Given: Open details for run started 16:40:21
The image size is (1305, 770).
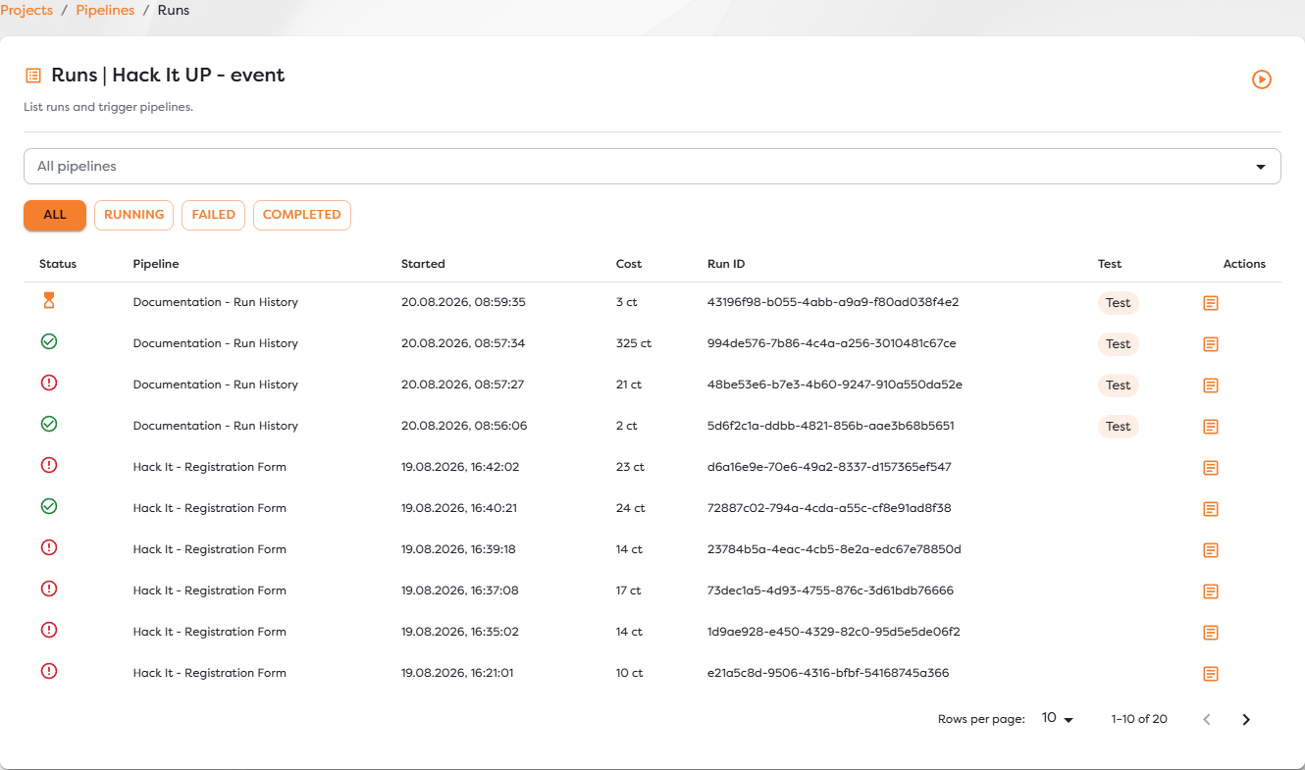Looking at the screenshot, I should (x=1211, y=509).
